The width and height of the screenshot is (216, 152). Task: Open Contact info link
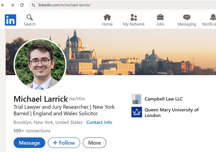[x=99, y=122]
